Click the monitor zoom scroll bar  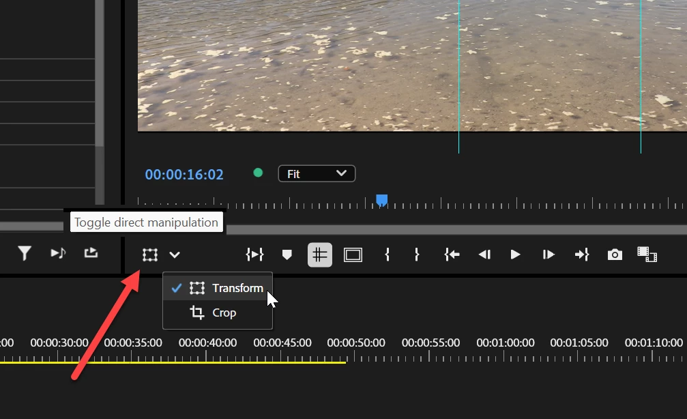point(456,230)
